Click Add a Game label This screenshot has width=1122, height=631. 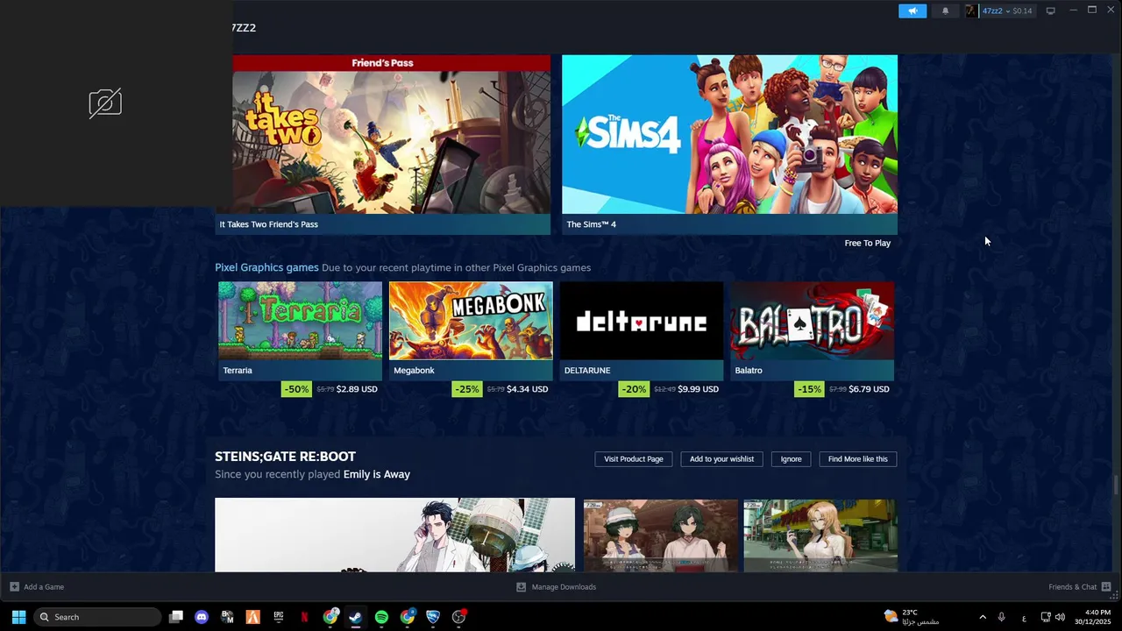[x=44, y=587]
